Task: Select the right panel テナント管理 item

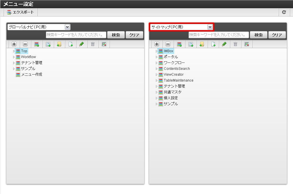Action: point(174,86)
